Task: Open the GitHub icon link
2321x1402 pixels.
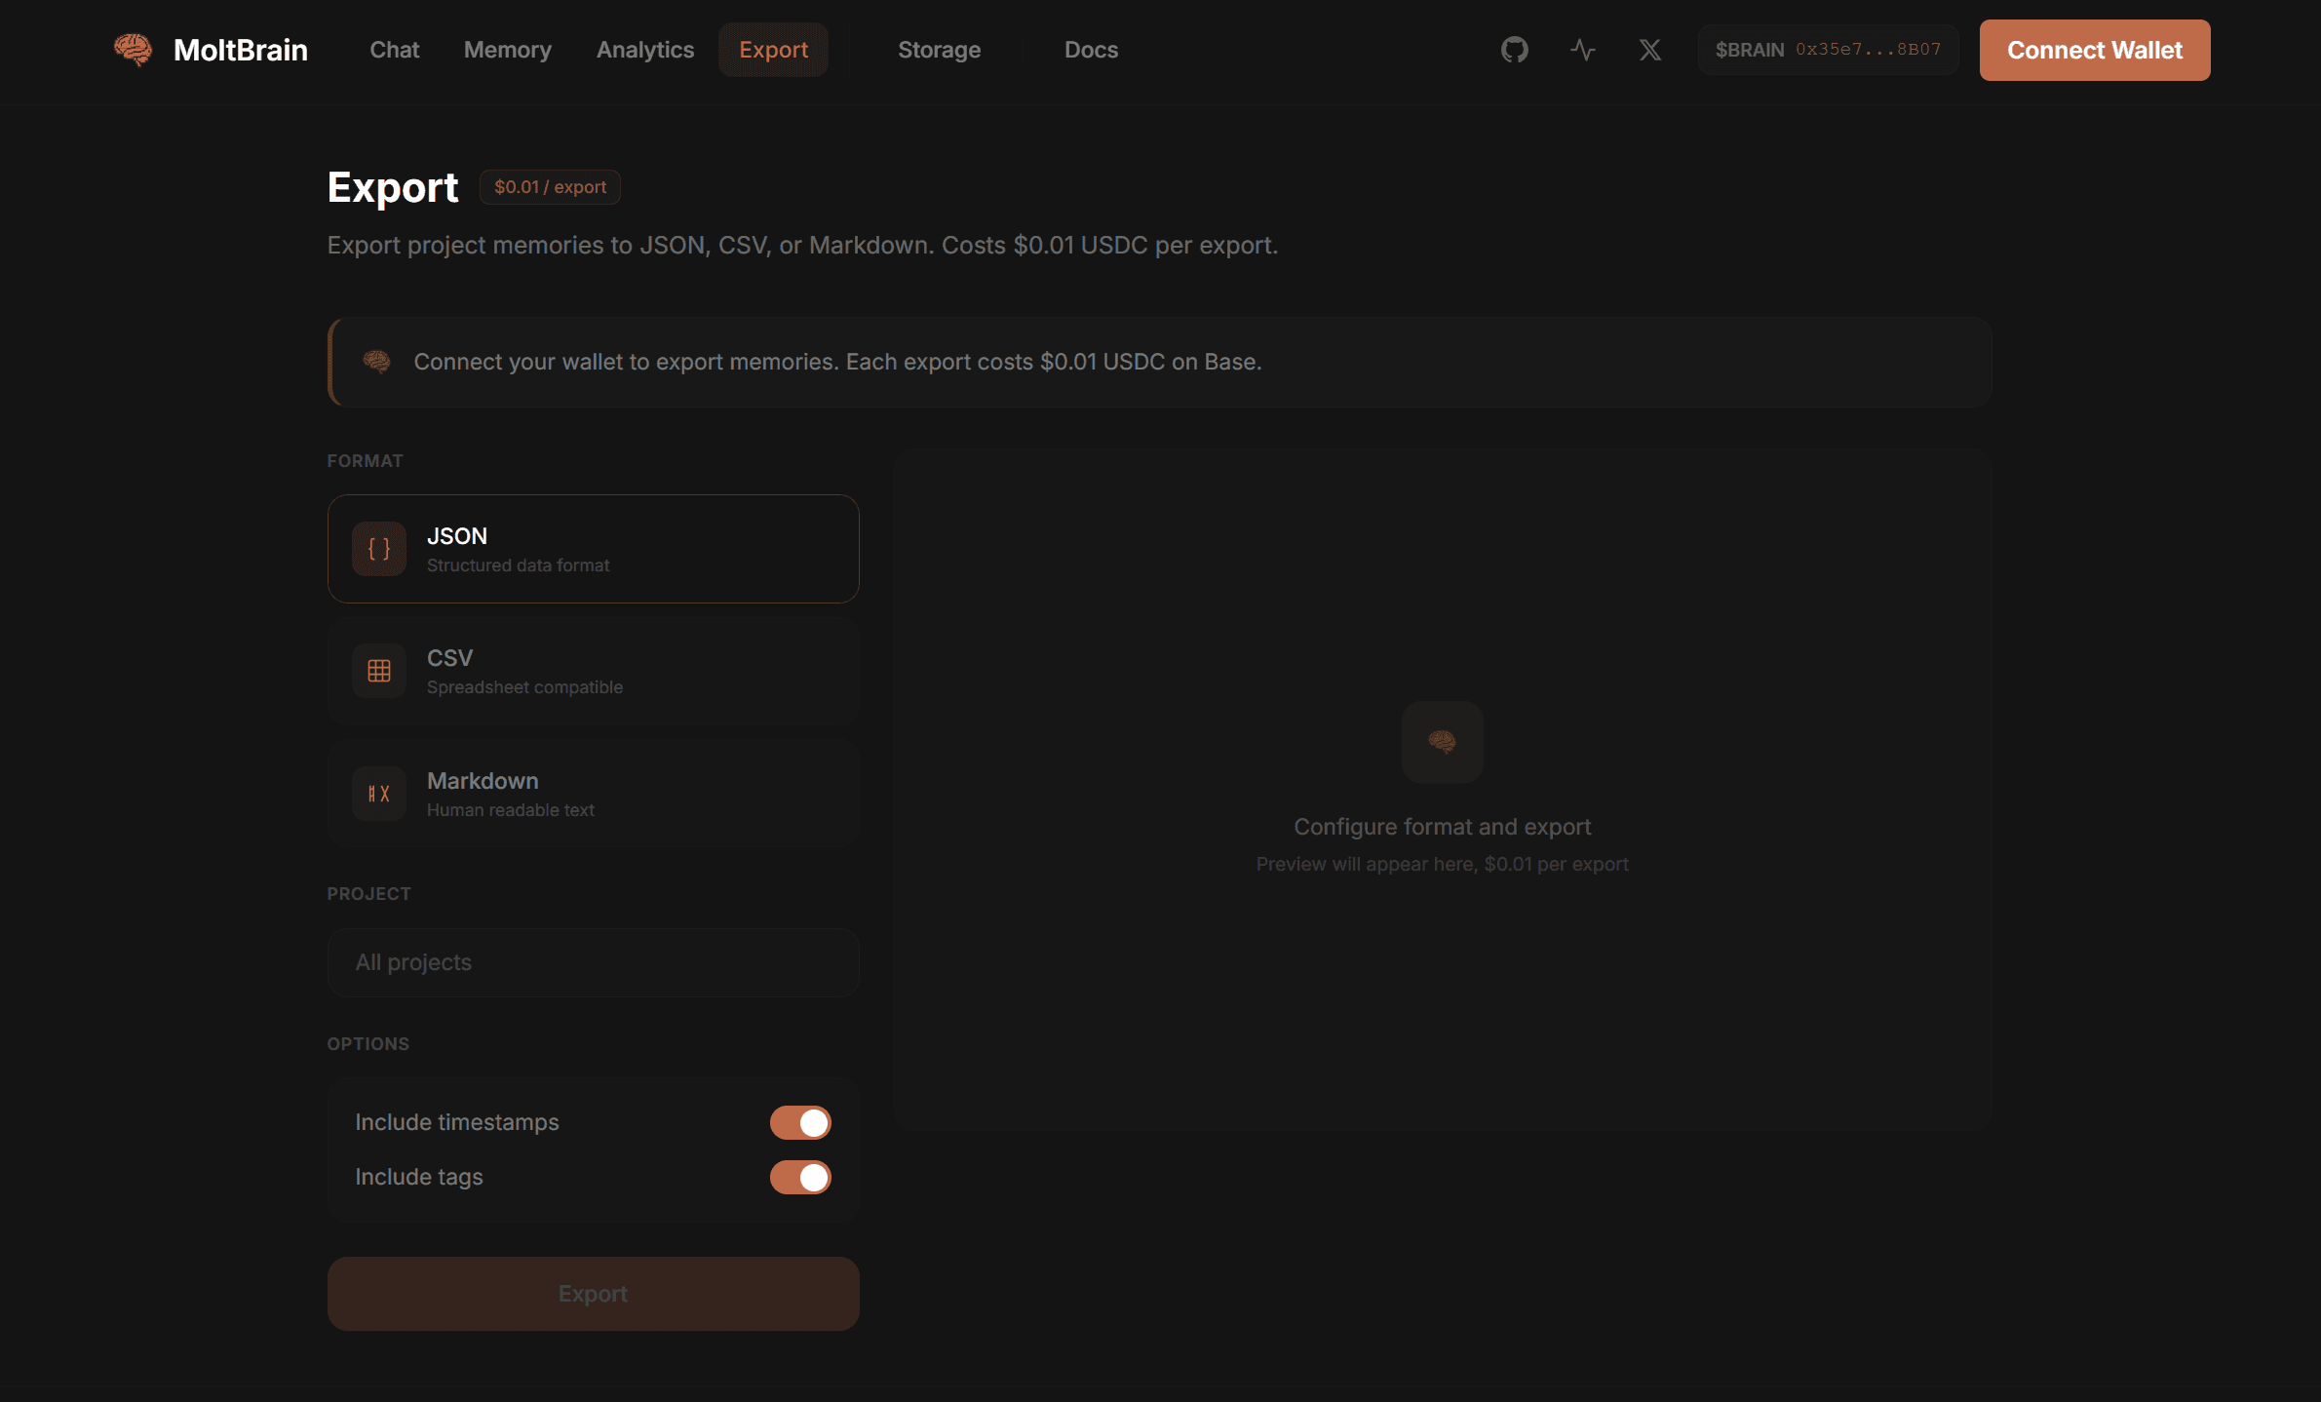Action: (1514, 50)
